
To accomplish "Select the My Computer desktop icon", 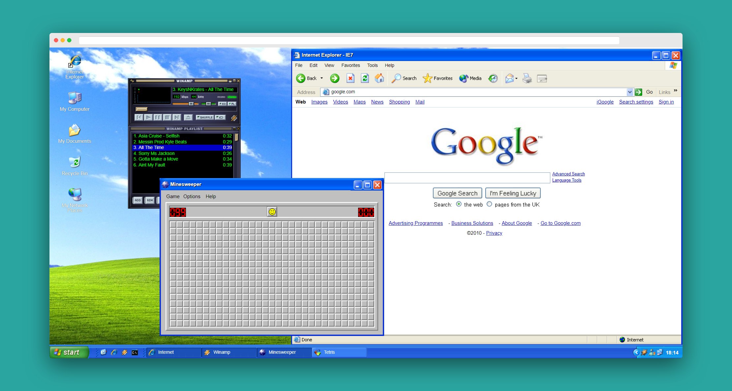I will pos(75,102).
